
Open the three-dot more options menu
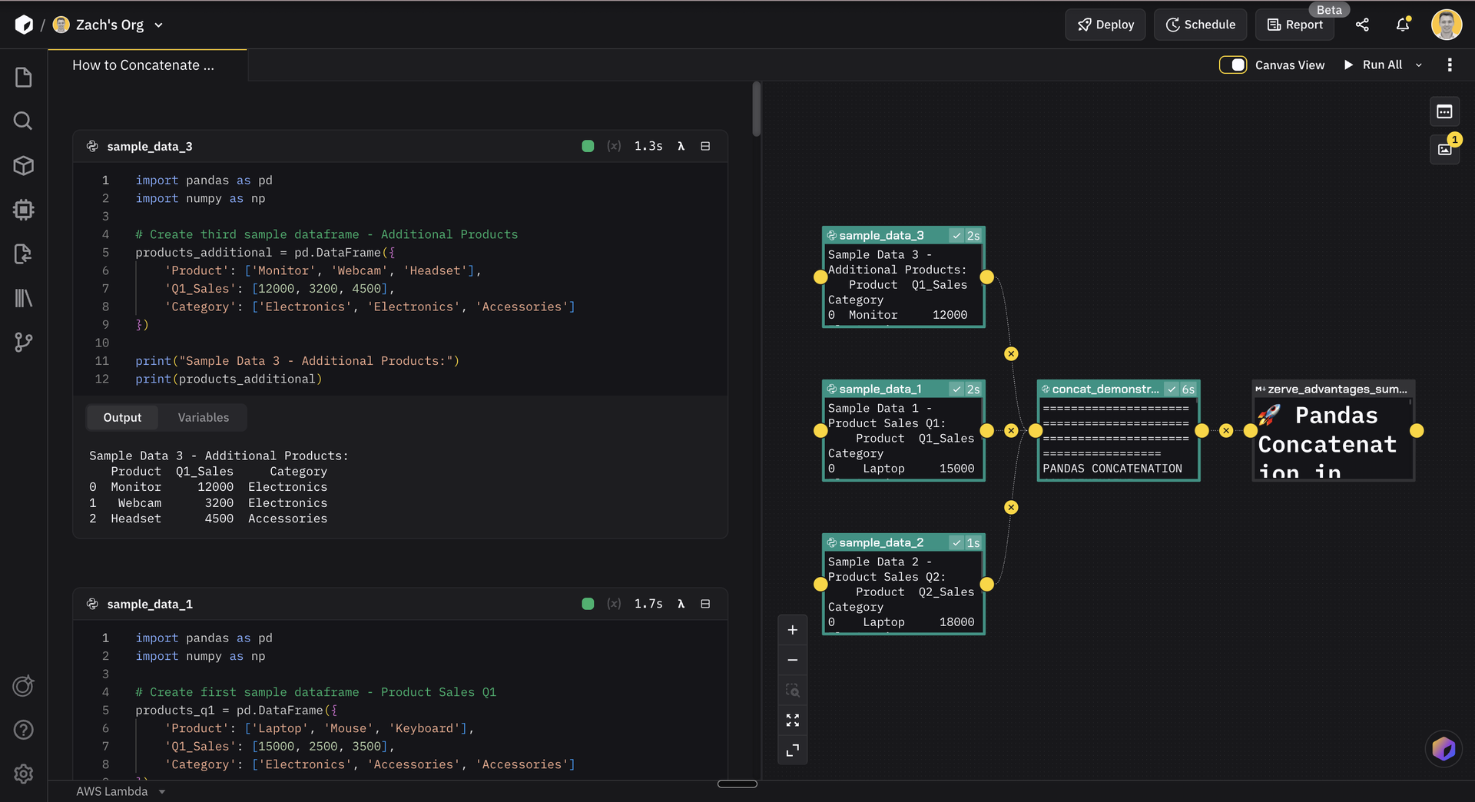point(1450,65)
